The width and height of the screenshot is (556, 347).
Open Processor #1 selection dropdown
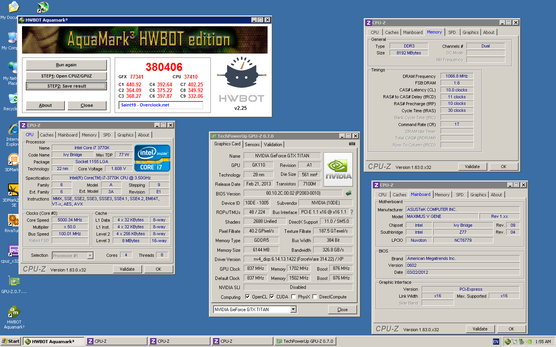(90, 255)
